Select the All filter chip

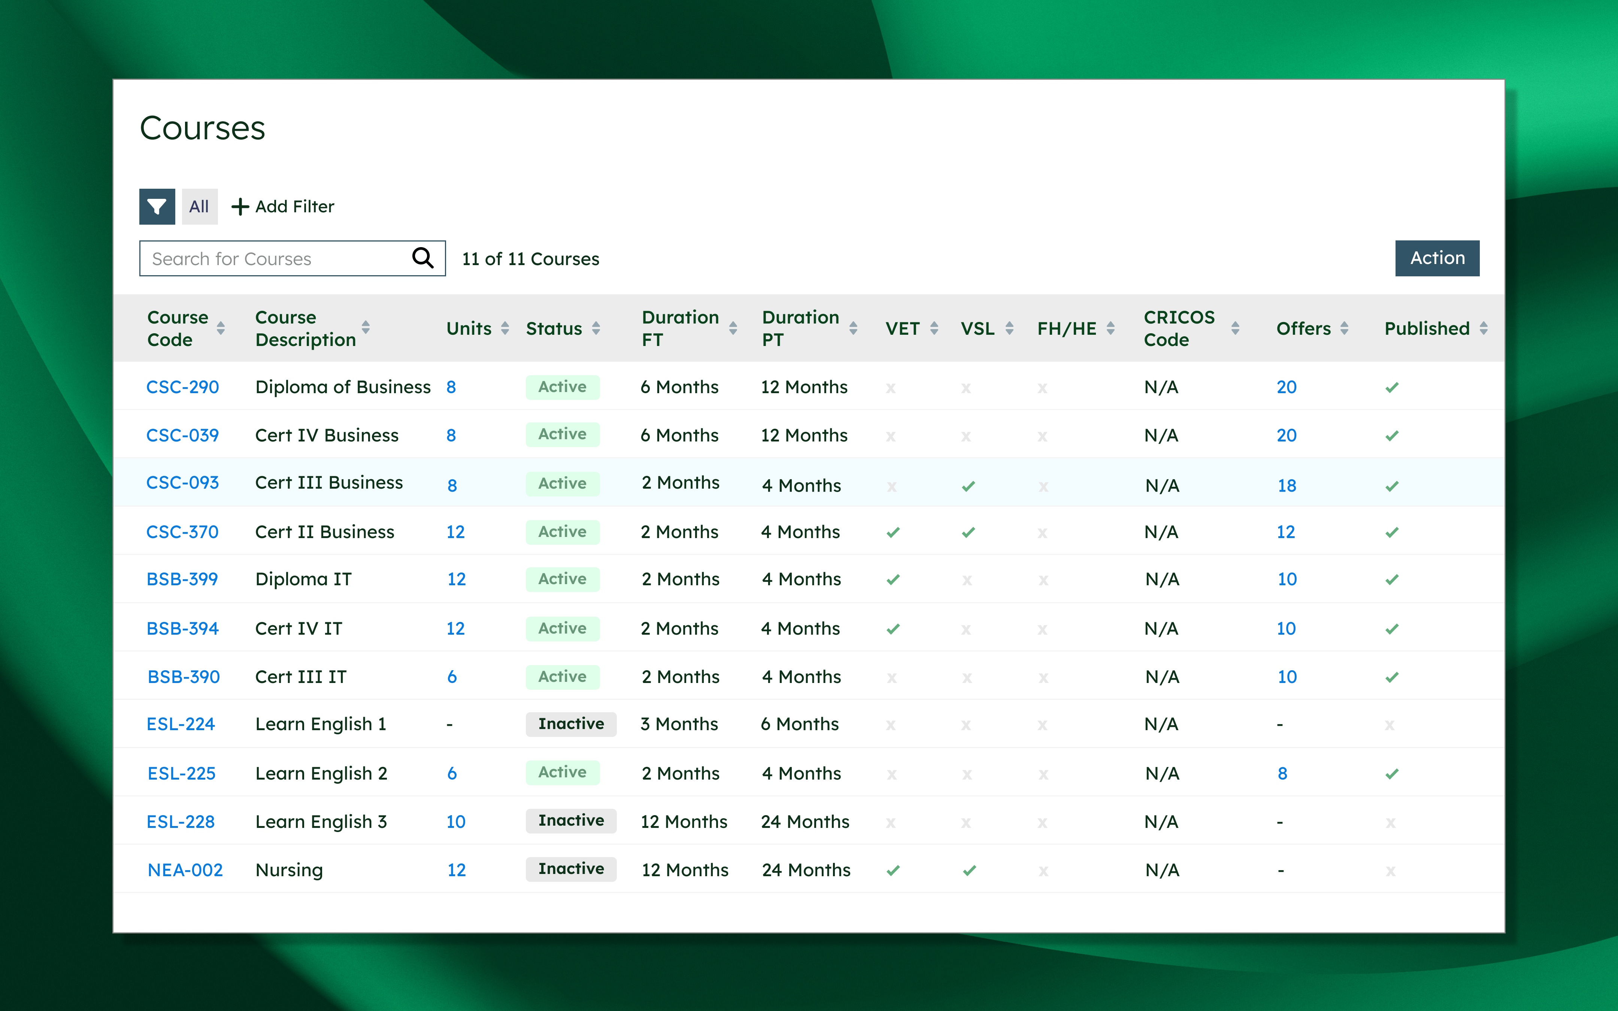click(199, 207)
